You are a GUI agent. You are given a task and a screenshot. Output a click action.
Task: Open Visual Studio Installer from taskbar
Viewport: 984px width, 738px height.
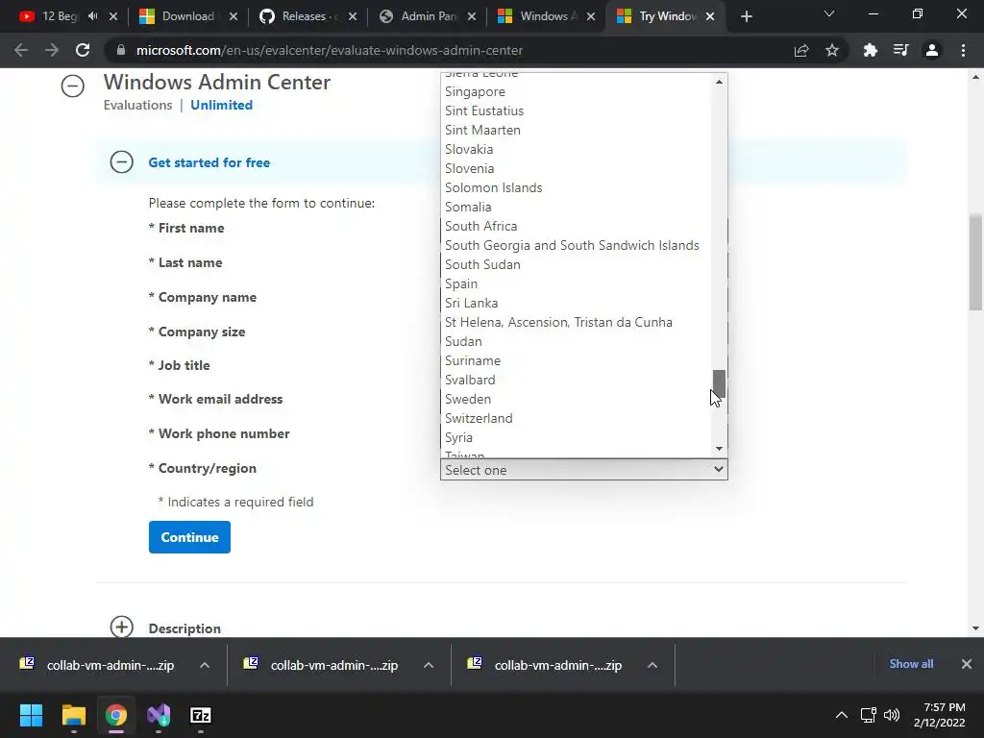(x=159, y=715)
